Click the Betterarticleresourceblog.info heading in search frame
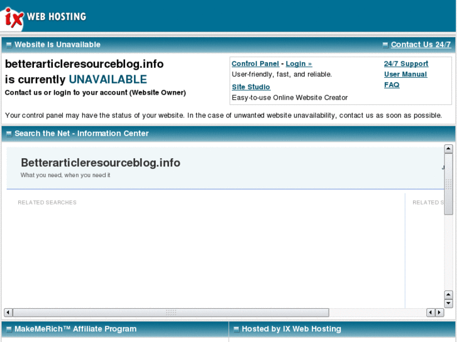The height and width of the screenshot is (342, 457). coord(101,163)
